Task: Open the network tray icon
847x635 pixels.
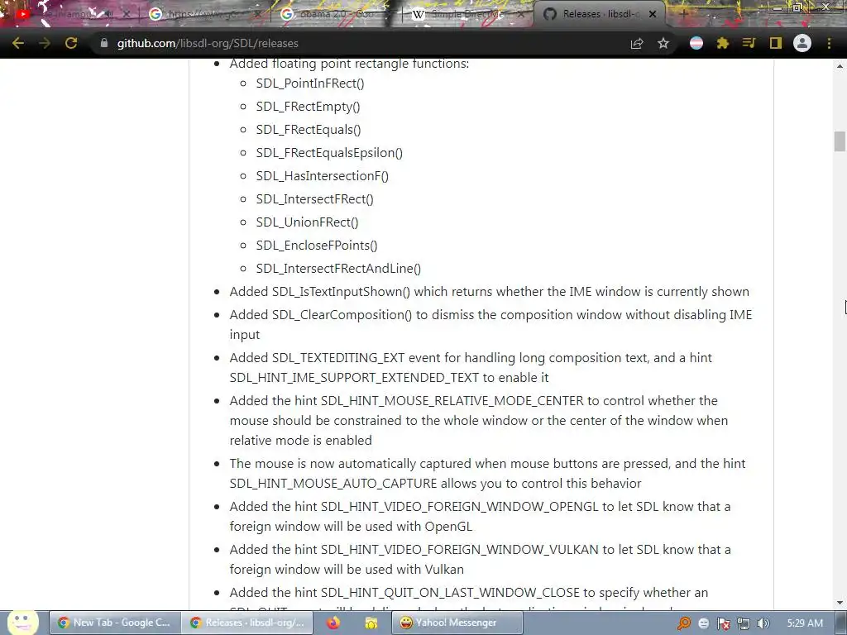Action: [x=744, y=623]
